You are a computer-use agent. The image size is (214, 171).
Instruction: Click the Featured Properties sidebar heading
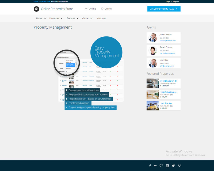pyautogui.click(x=160, y=74)
